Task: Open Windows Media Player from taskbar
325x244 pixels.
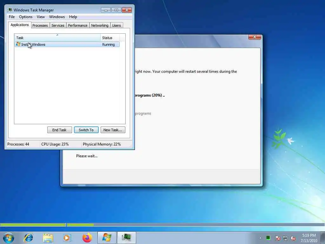Action: [x=67, y=238]
